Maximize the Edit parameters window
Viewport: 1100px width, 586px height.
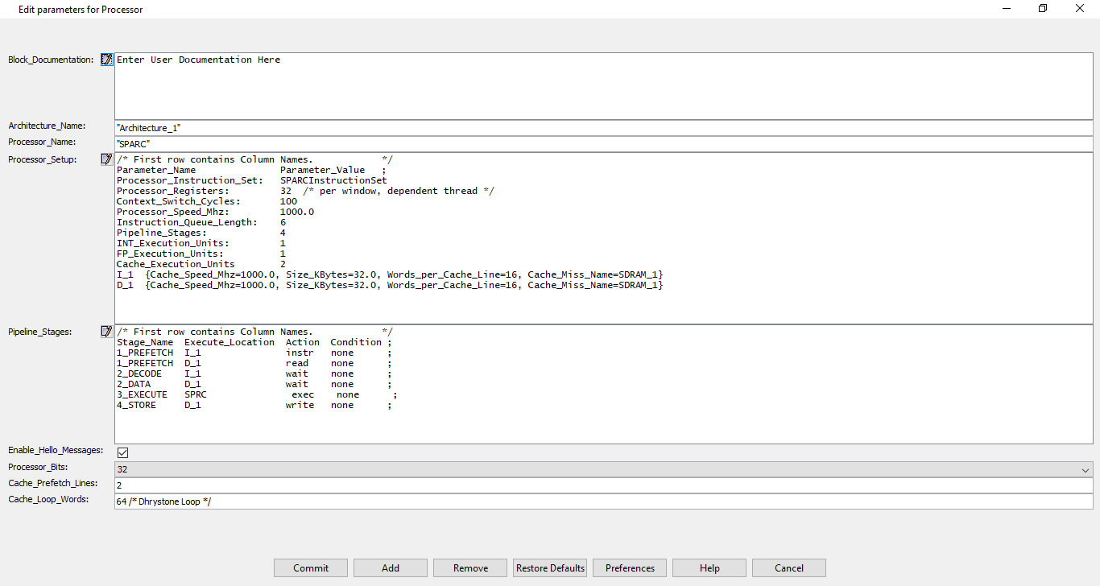1043,9
